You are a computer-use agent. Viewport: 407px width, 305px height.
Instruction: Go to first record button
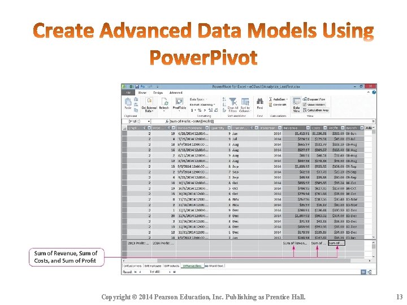[136, 272]
